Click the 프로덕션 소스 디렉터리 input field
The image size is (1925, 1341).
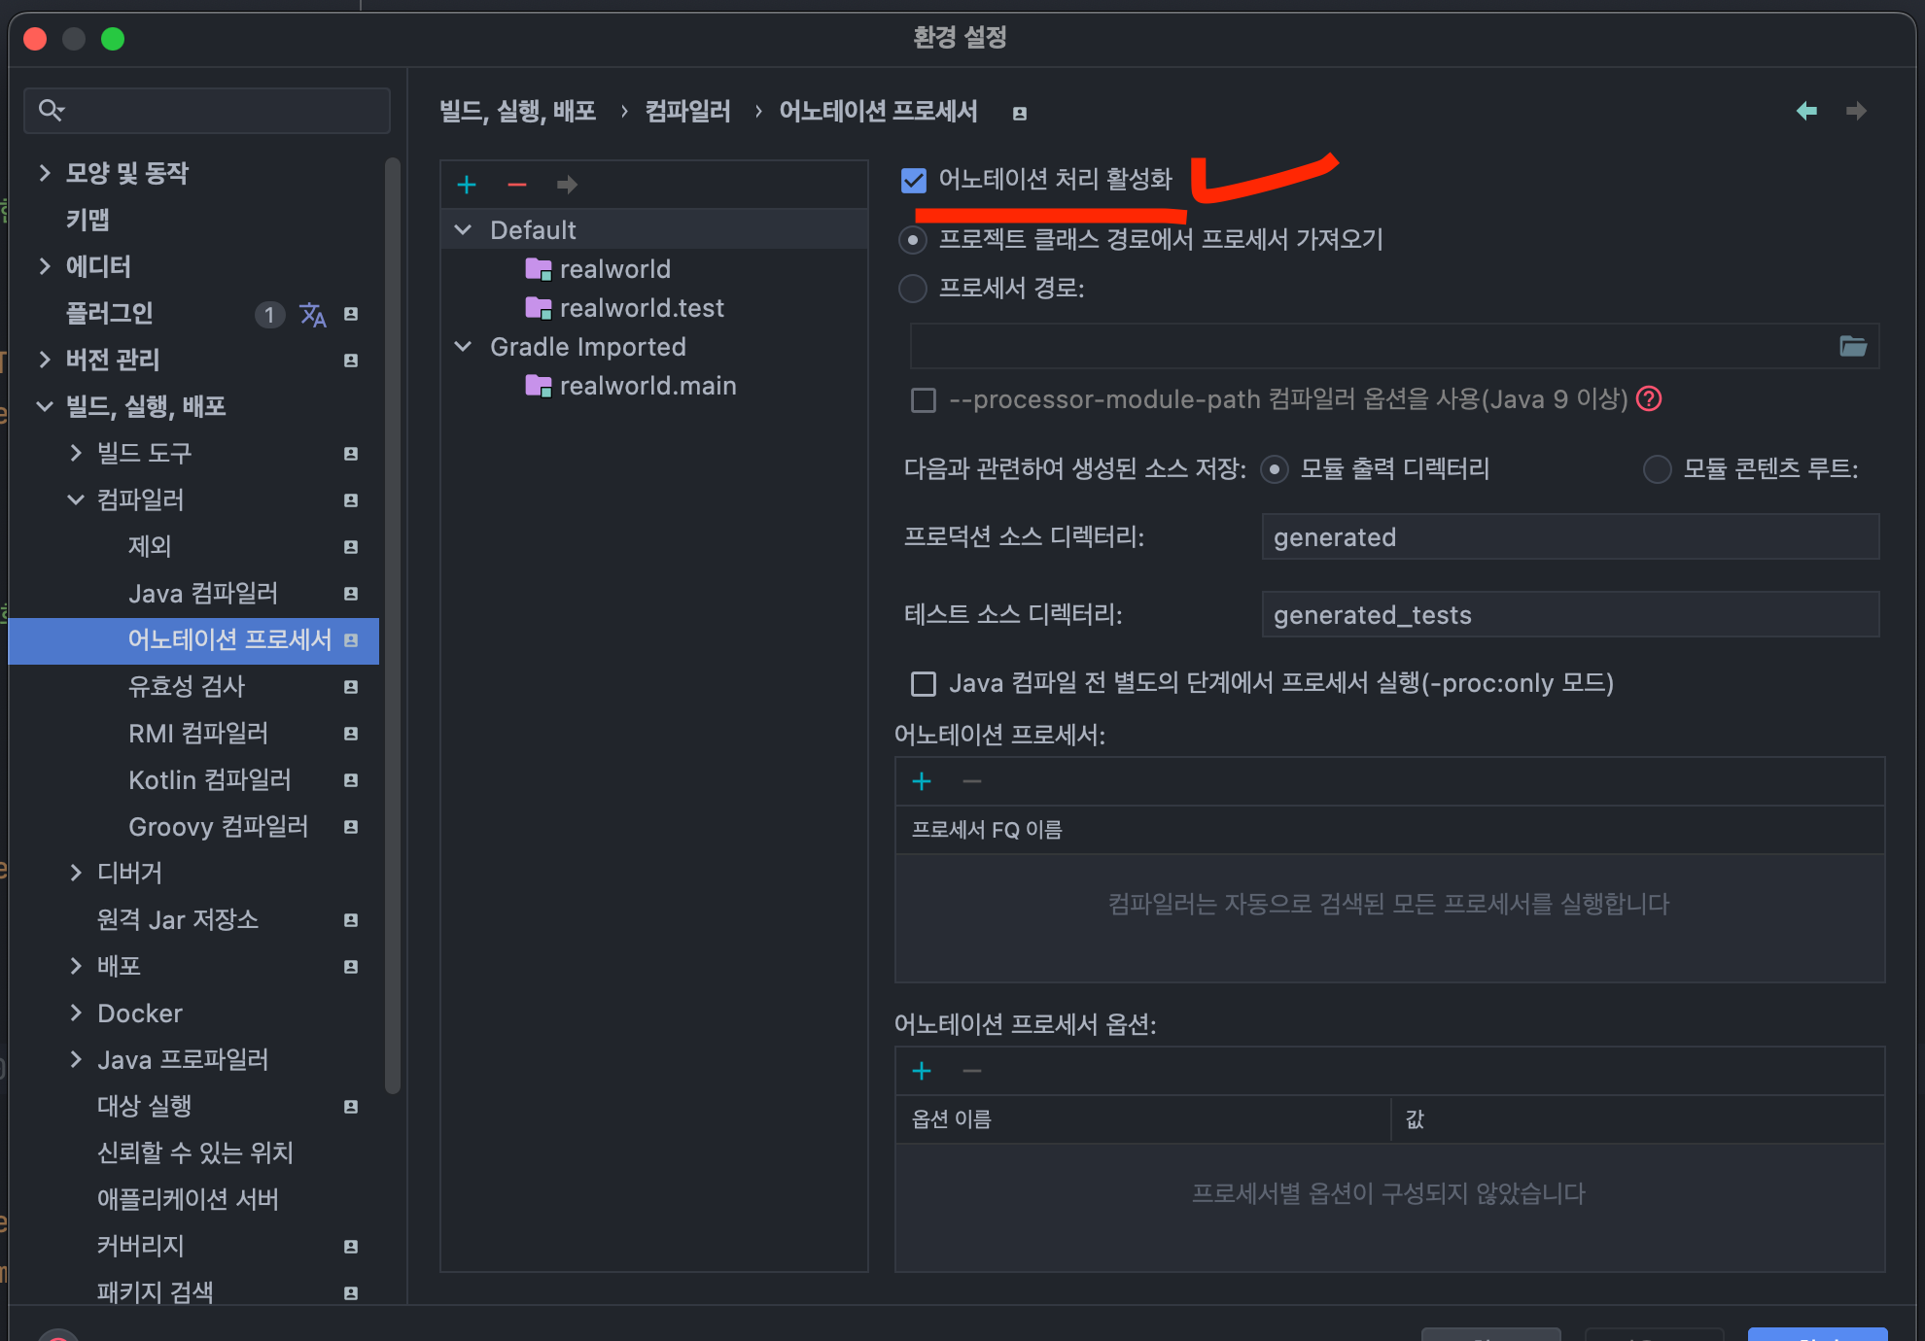pyautogui.click(x=1569, y=537)
